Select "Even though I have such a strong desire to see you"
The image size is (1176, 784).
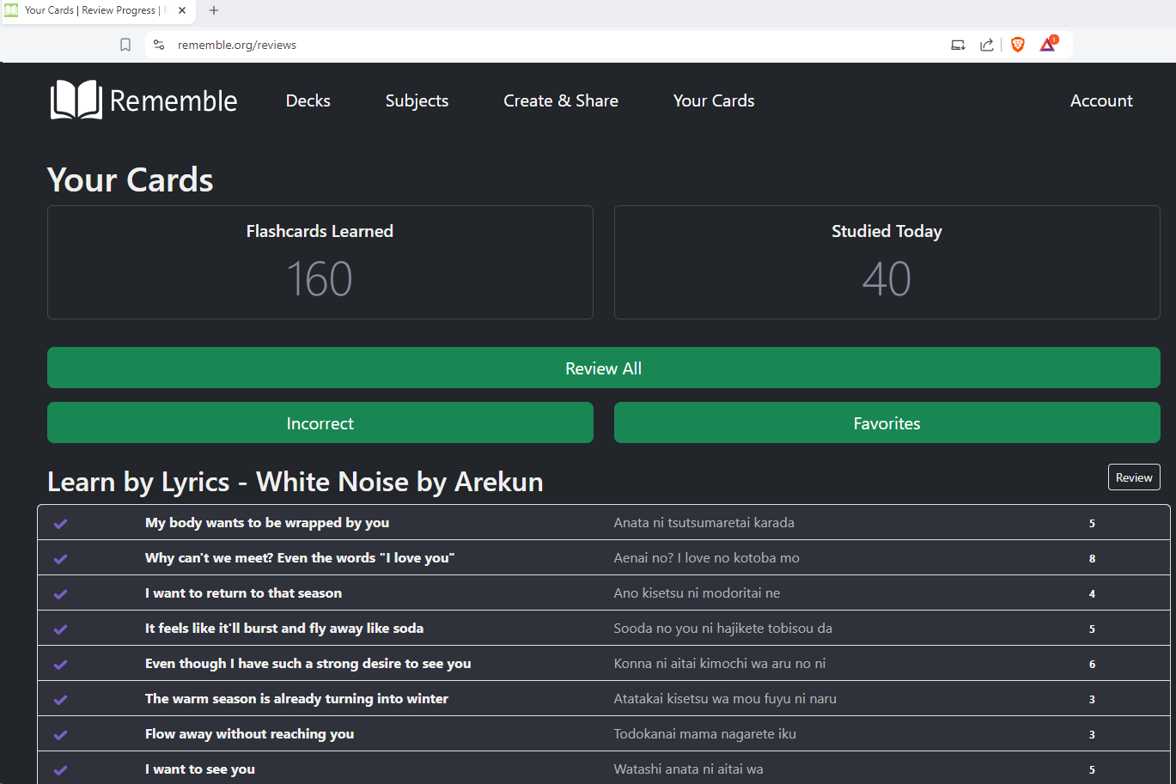(308, 663)
